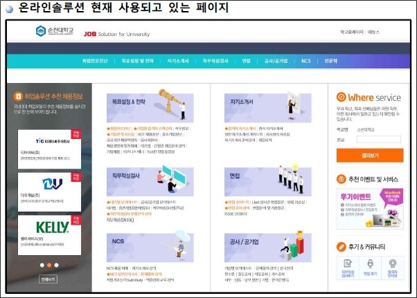The image size is (417, 298).
Task: Click the 결과보기 button
Action: pyautogui.click(x=370, y=156)
